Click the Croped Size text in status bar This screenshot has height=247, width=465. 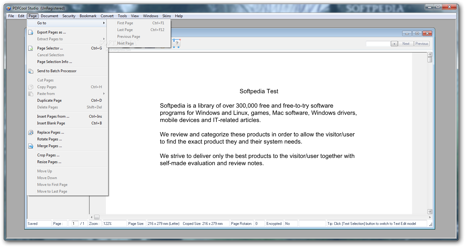203,224
